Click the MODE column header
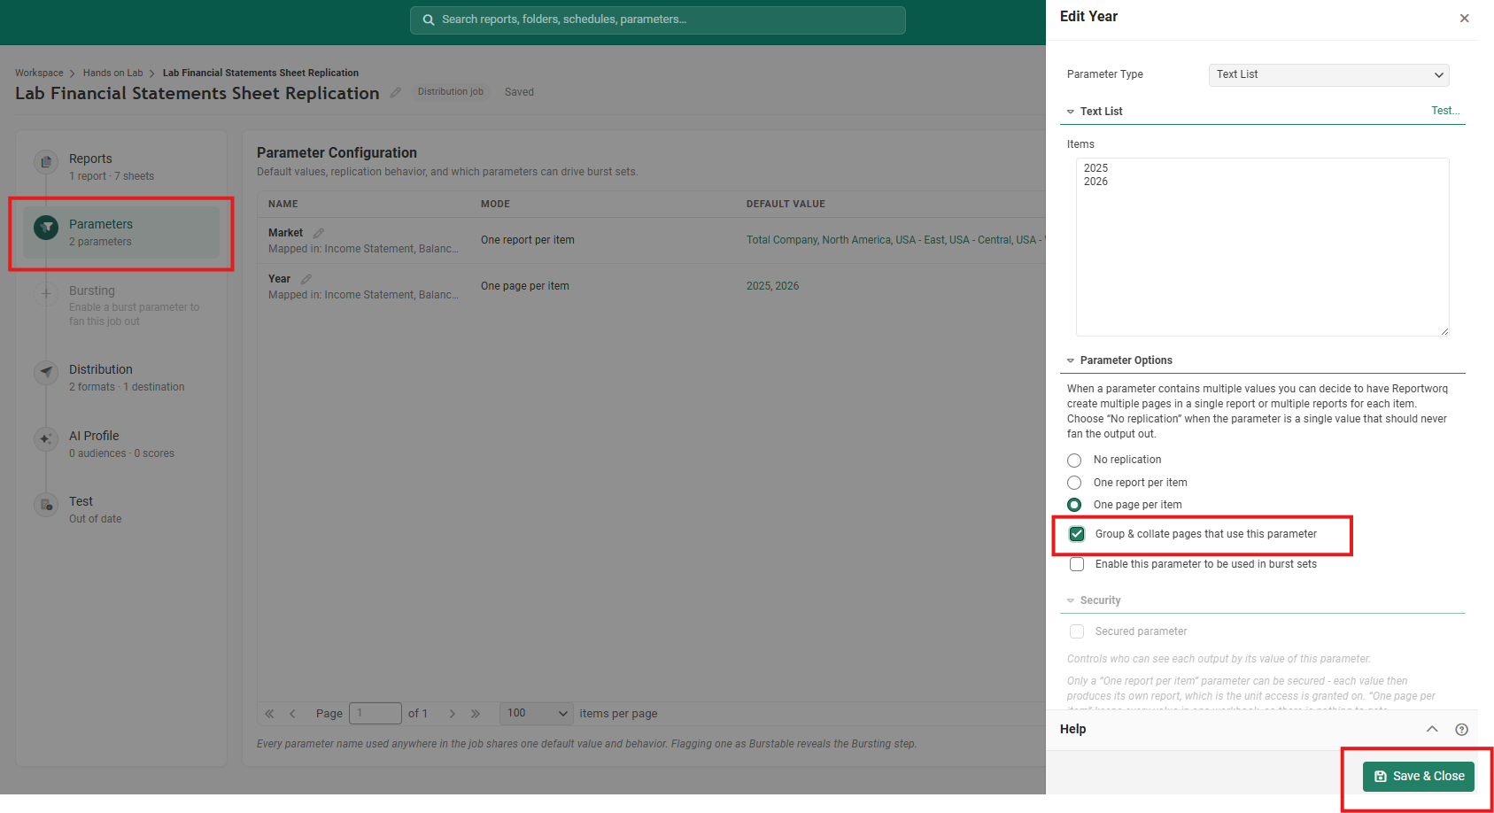The image size is (1494, 813). (495, 204)
